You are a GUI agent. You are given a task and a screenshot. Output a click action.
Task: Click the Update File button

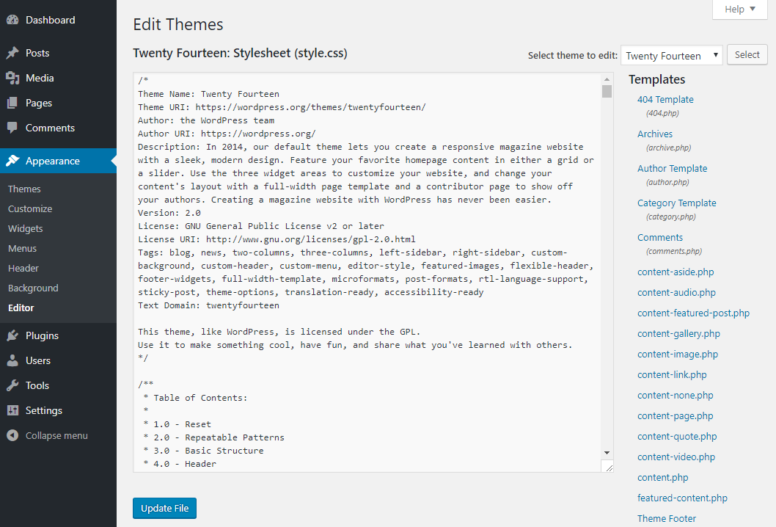(x=164, y=508)
